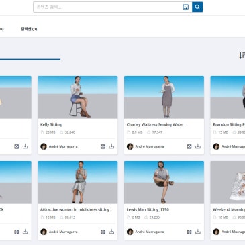Open 3D viewer for Charley Waitress Serving Water
This screenshot has width=245, height=245.
point(189,146)
